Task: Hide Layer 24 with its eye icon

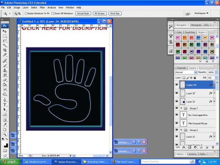Action: (x=177, y=85)
